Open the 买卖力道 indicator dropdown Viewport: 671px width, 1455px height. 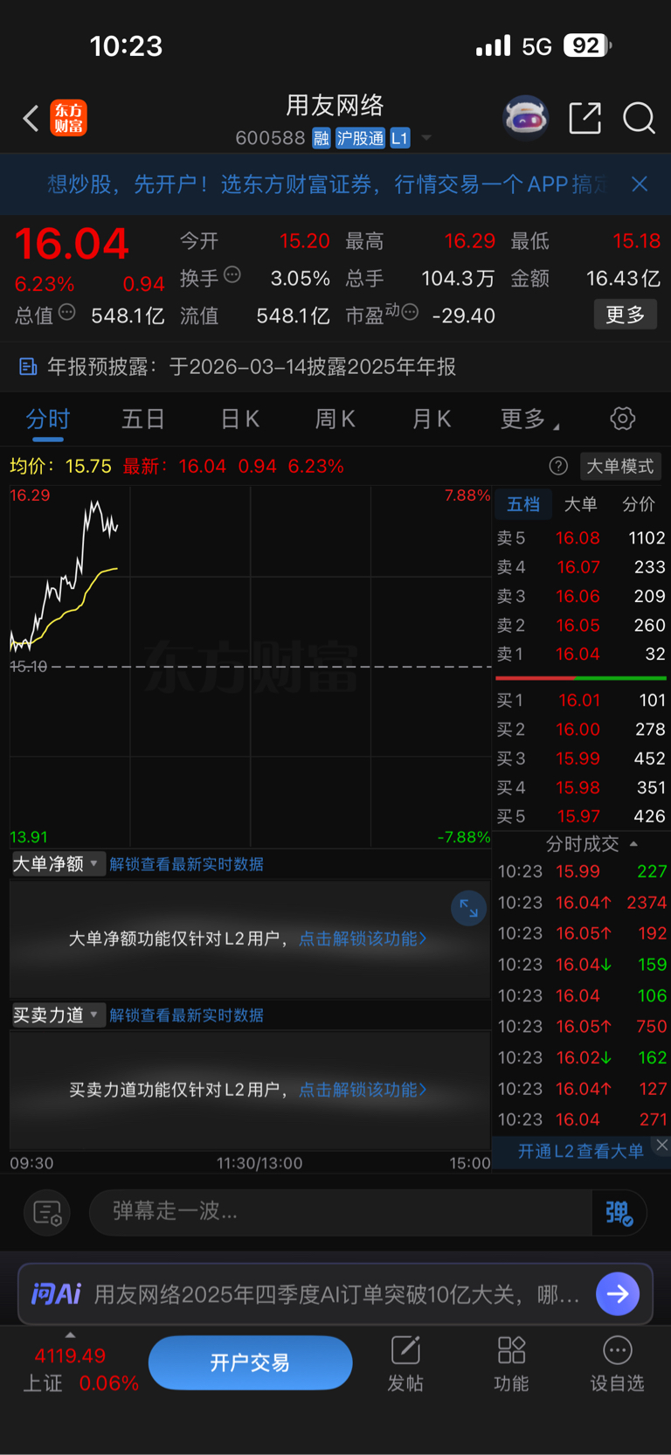point(58,1015)
